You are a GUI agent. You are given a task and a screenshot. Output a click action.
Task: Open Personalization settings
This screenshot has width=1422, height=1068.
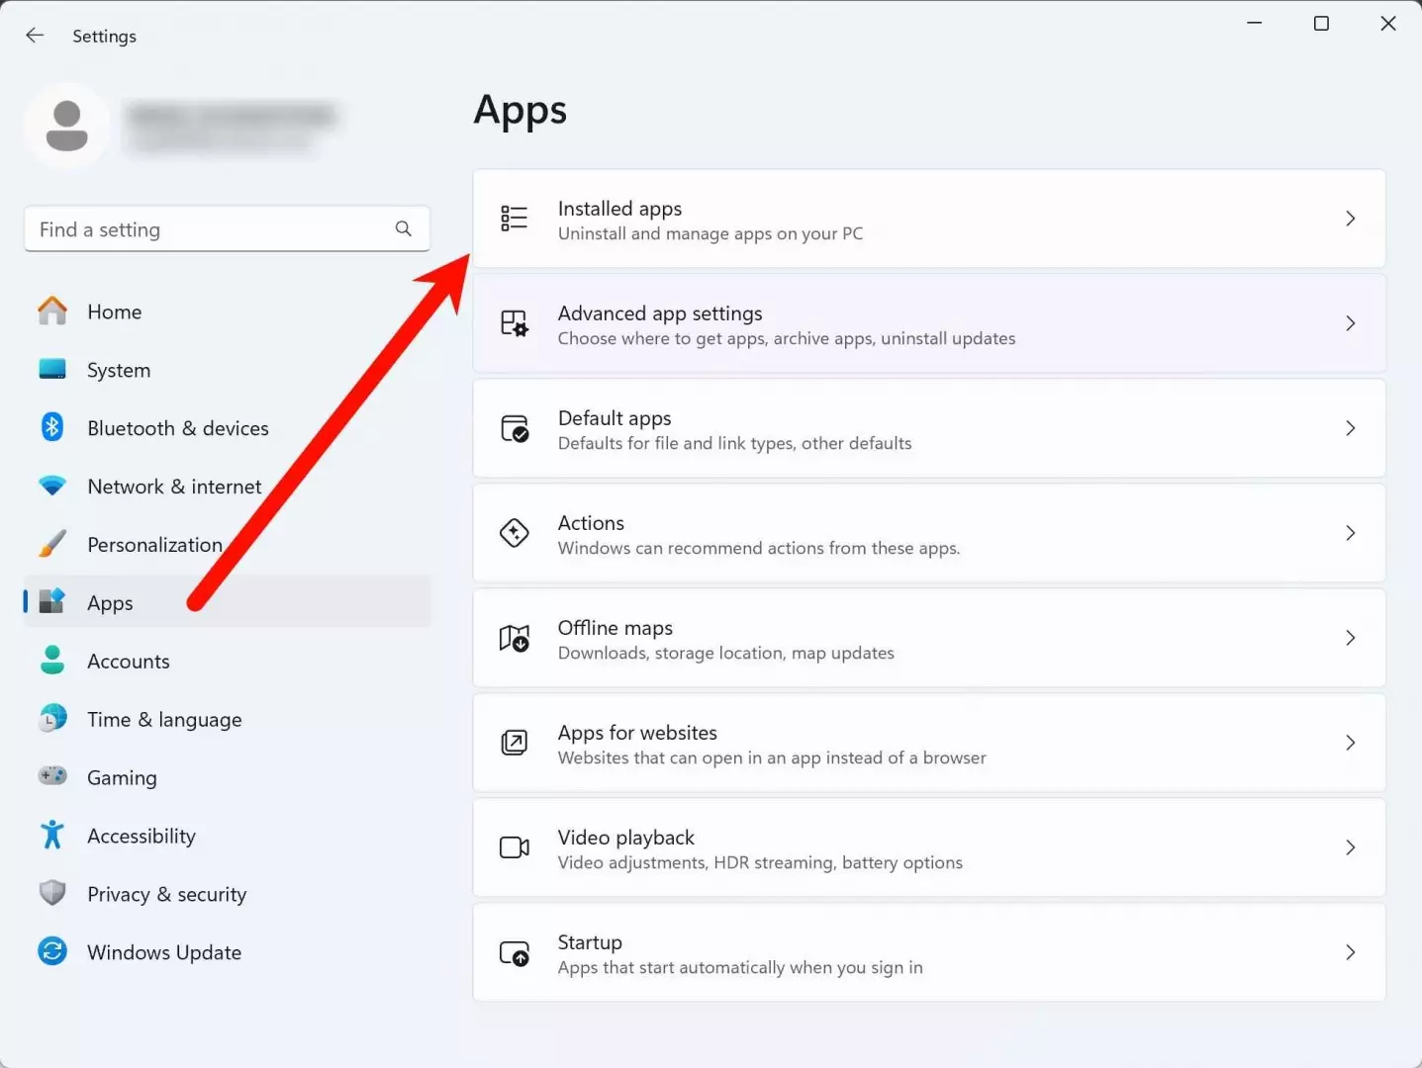228,545
